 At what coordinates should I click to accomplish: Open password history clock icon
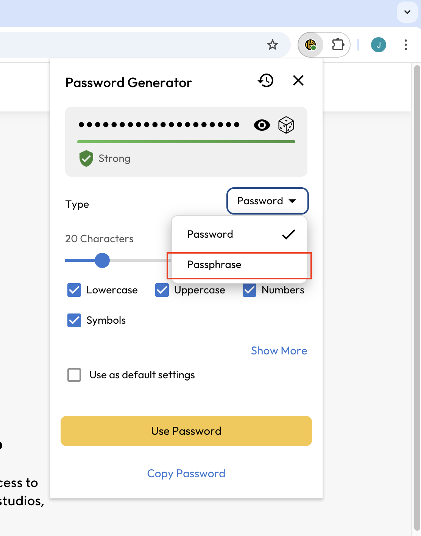coord(266,80)
